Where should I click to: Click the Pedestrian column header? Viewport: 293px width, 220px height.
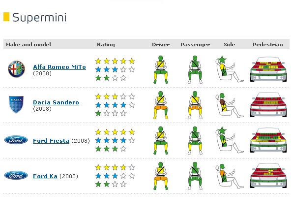point(268,44)
